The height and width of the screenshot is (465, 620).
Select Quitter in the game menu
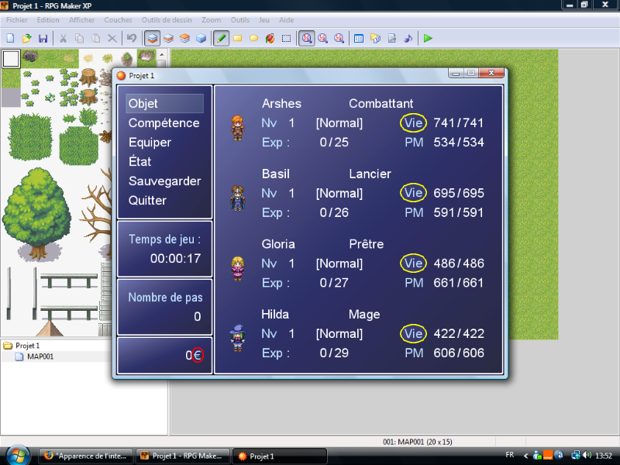point(147,201)
